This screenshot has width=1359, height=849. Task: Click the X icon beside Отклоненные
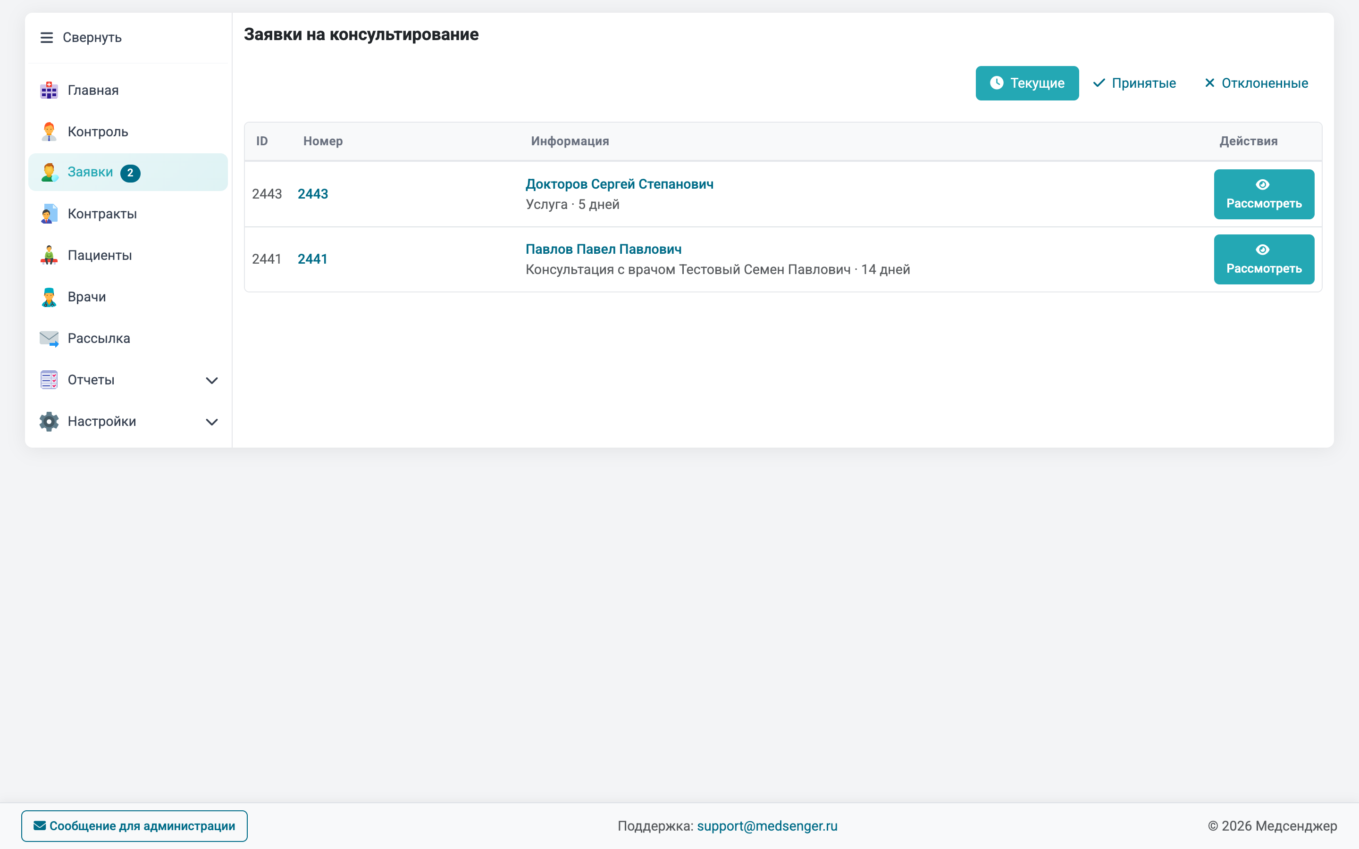click(x=1209, y=83)
